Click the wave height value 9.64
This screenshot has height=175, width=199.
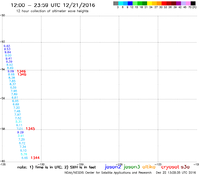[8, 52]
